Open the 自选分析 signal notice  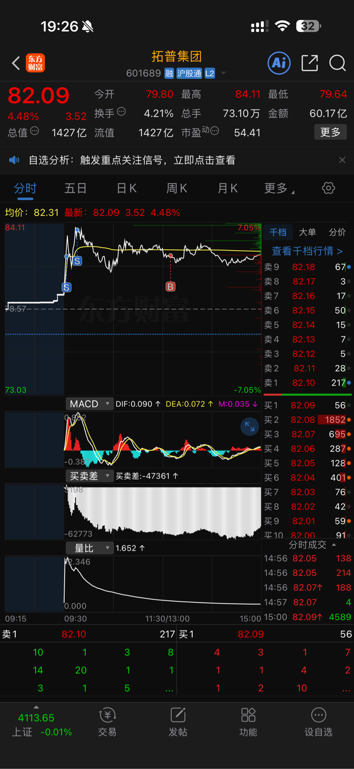pyautogui.click(x=132, y=160)
